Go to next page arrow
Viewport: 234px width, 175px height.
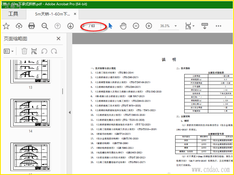tap(70, 26)
